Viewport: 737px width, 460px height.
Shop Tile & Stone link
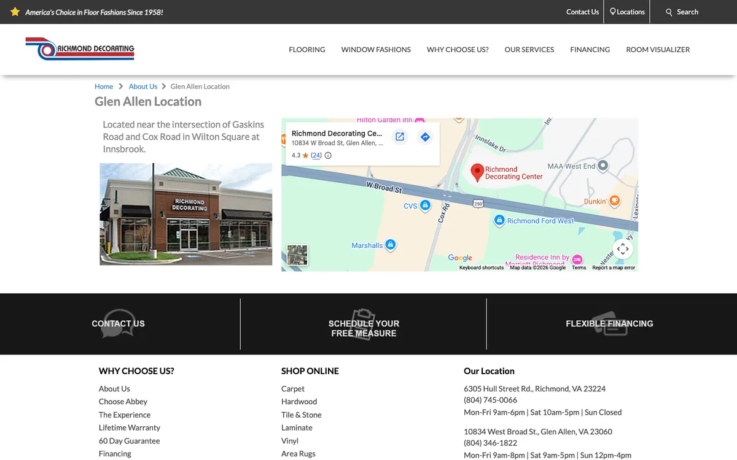(302, 415)
